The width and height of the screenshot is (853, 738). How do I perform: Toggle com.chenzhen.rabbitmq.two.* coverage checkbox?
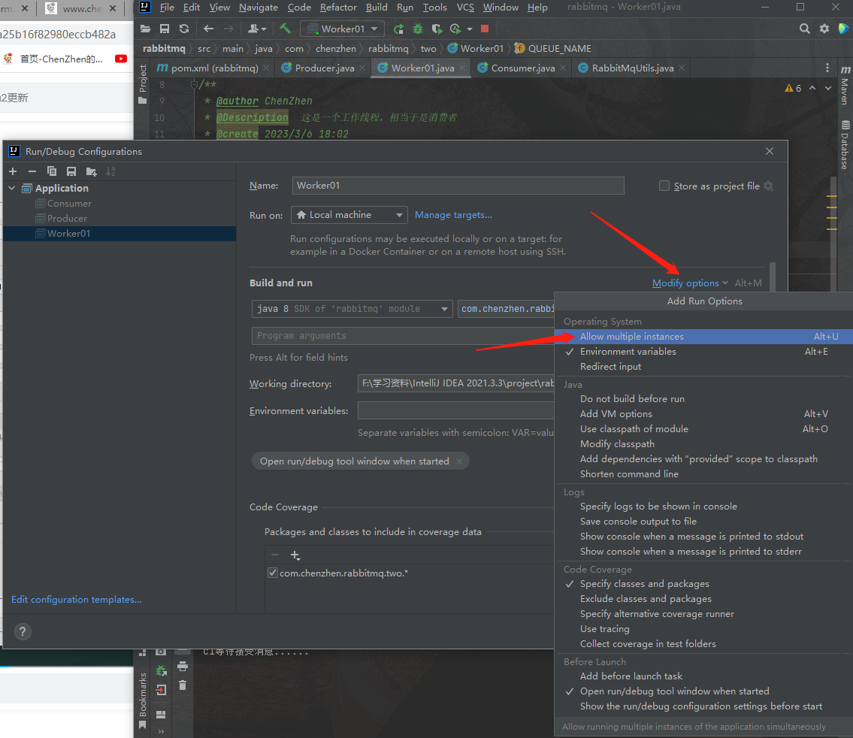coord(273,573)
